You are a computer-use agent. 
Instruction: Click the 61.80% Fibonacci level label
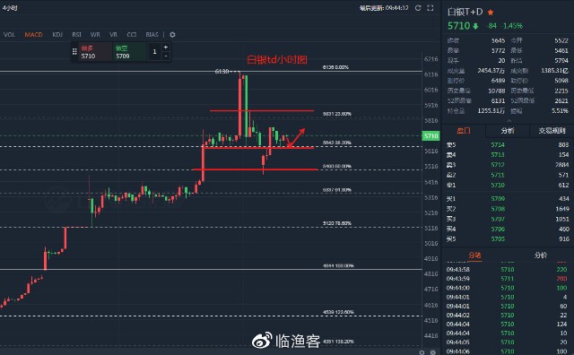point(337,190)
